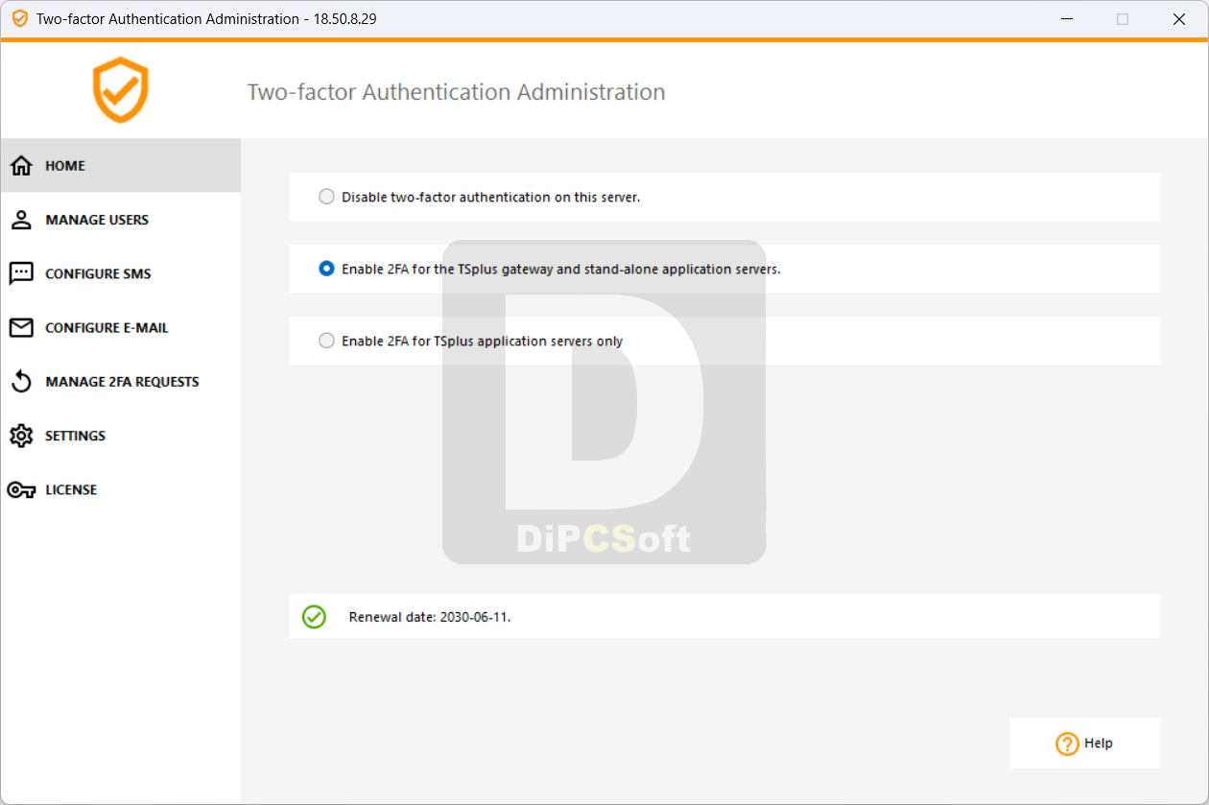Click the key icon beside LICENSE
This screenshot has height=805, width=1209.
click(21, 490)
